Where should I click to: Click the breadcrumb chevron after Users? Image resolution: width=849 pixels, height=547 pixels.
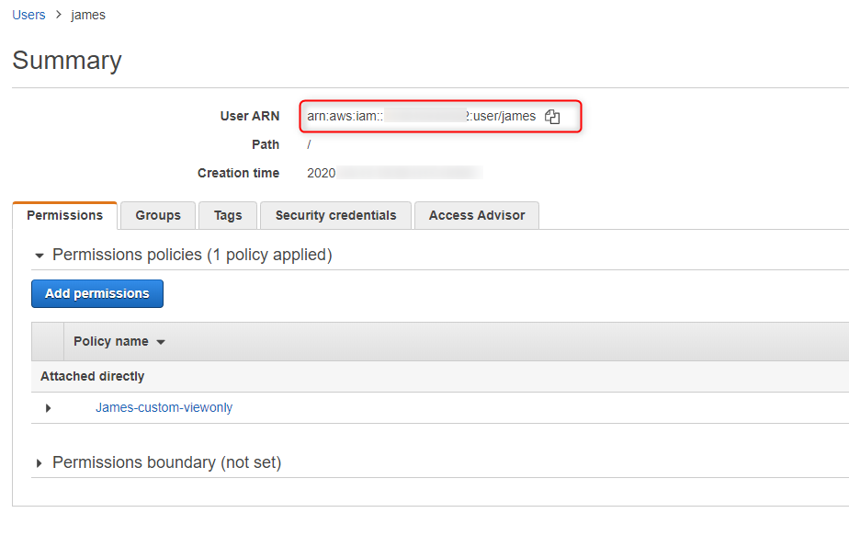point(58,16)
